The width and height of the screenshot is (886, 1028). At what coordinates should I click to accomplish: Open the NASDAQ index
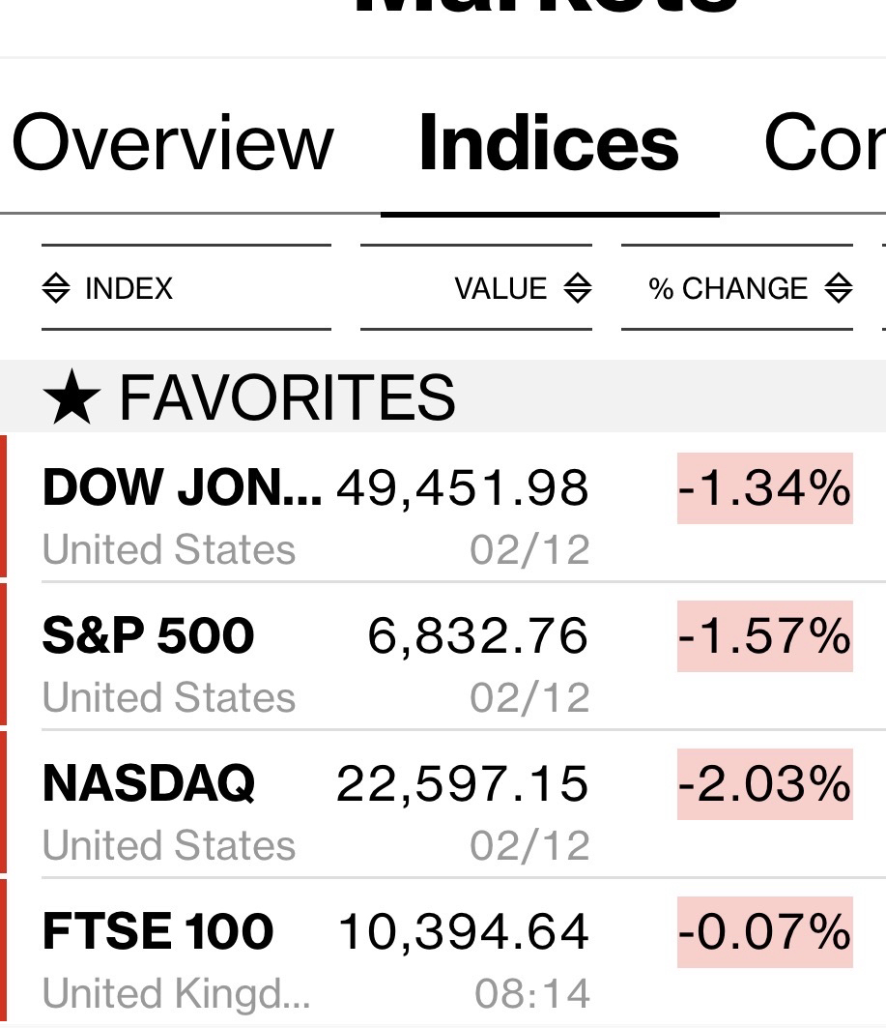149,783
